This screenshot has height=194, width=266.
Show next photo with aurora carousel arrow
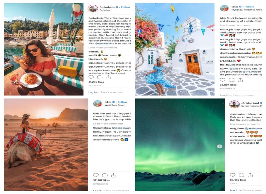219,146
